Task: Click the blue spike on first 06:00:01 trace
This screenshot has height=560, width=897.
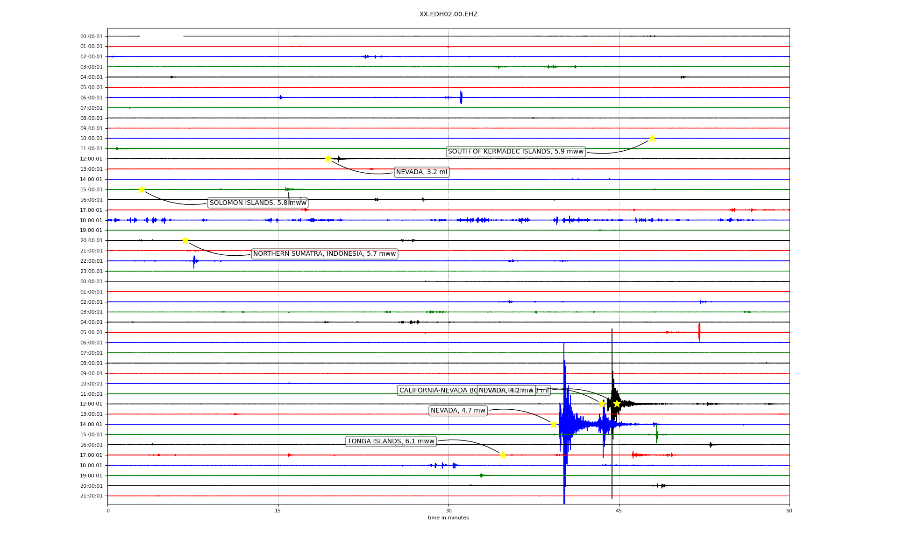Action: coord(461,97)
